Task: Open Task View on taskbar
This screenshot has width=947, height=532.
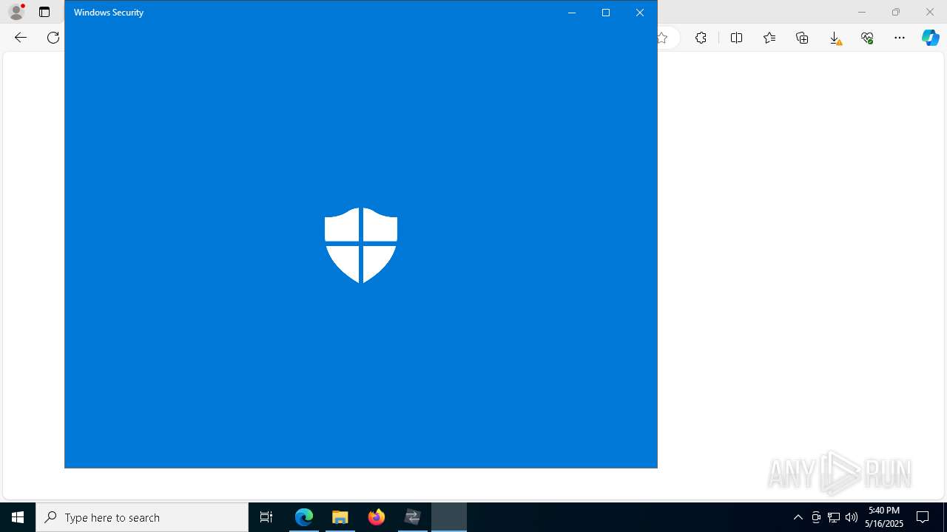Action: 266,517
